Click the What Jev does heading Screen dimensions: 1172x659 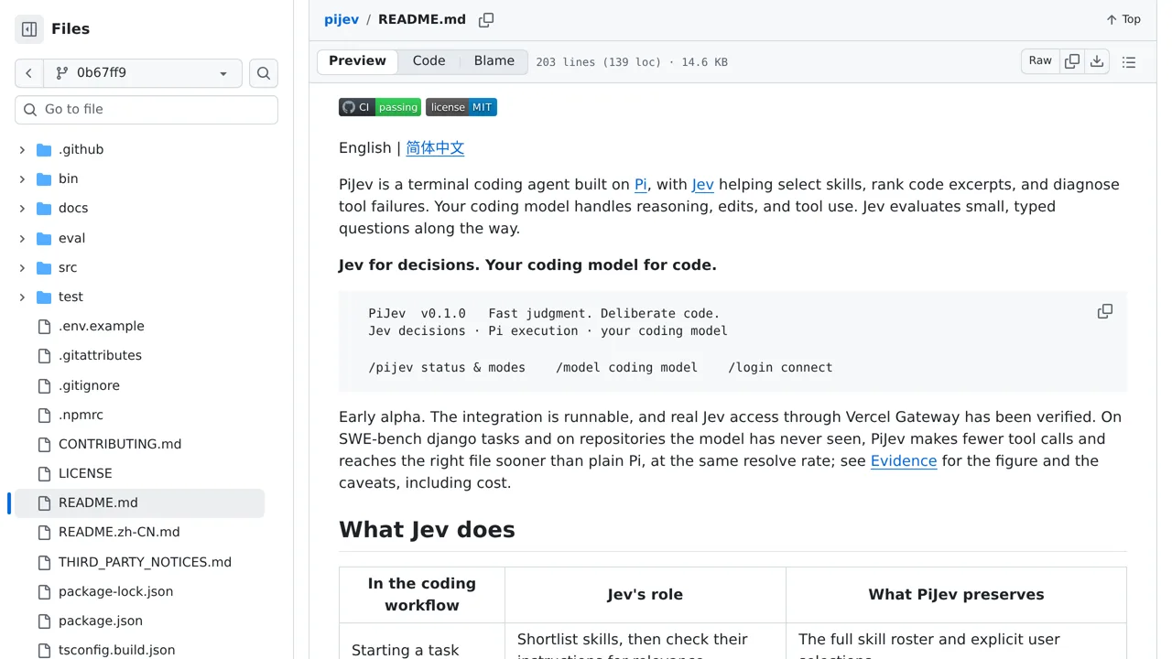coord(427,530)
